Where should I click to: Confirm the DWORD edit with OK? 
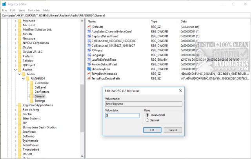[x=152, y=130]
